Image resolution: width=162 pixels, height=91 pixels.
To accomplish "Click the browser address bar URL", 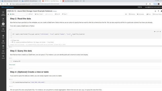I will click(35, 4).
